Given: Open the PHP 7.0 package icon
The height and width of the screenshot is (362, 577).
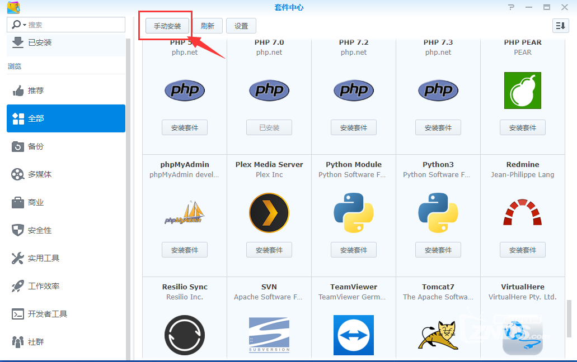Looking at the screenshot, I should (x=269, y=90).
